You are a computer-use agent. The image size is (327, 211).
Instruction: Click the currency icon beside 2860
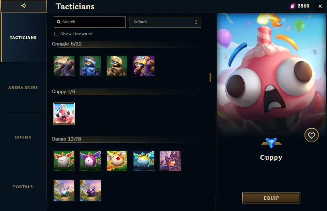293,6
